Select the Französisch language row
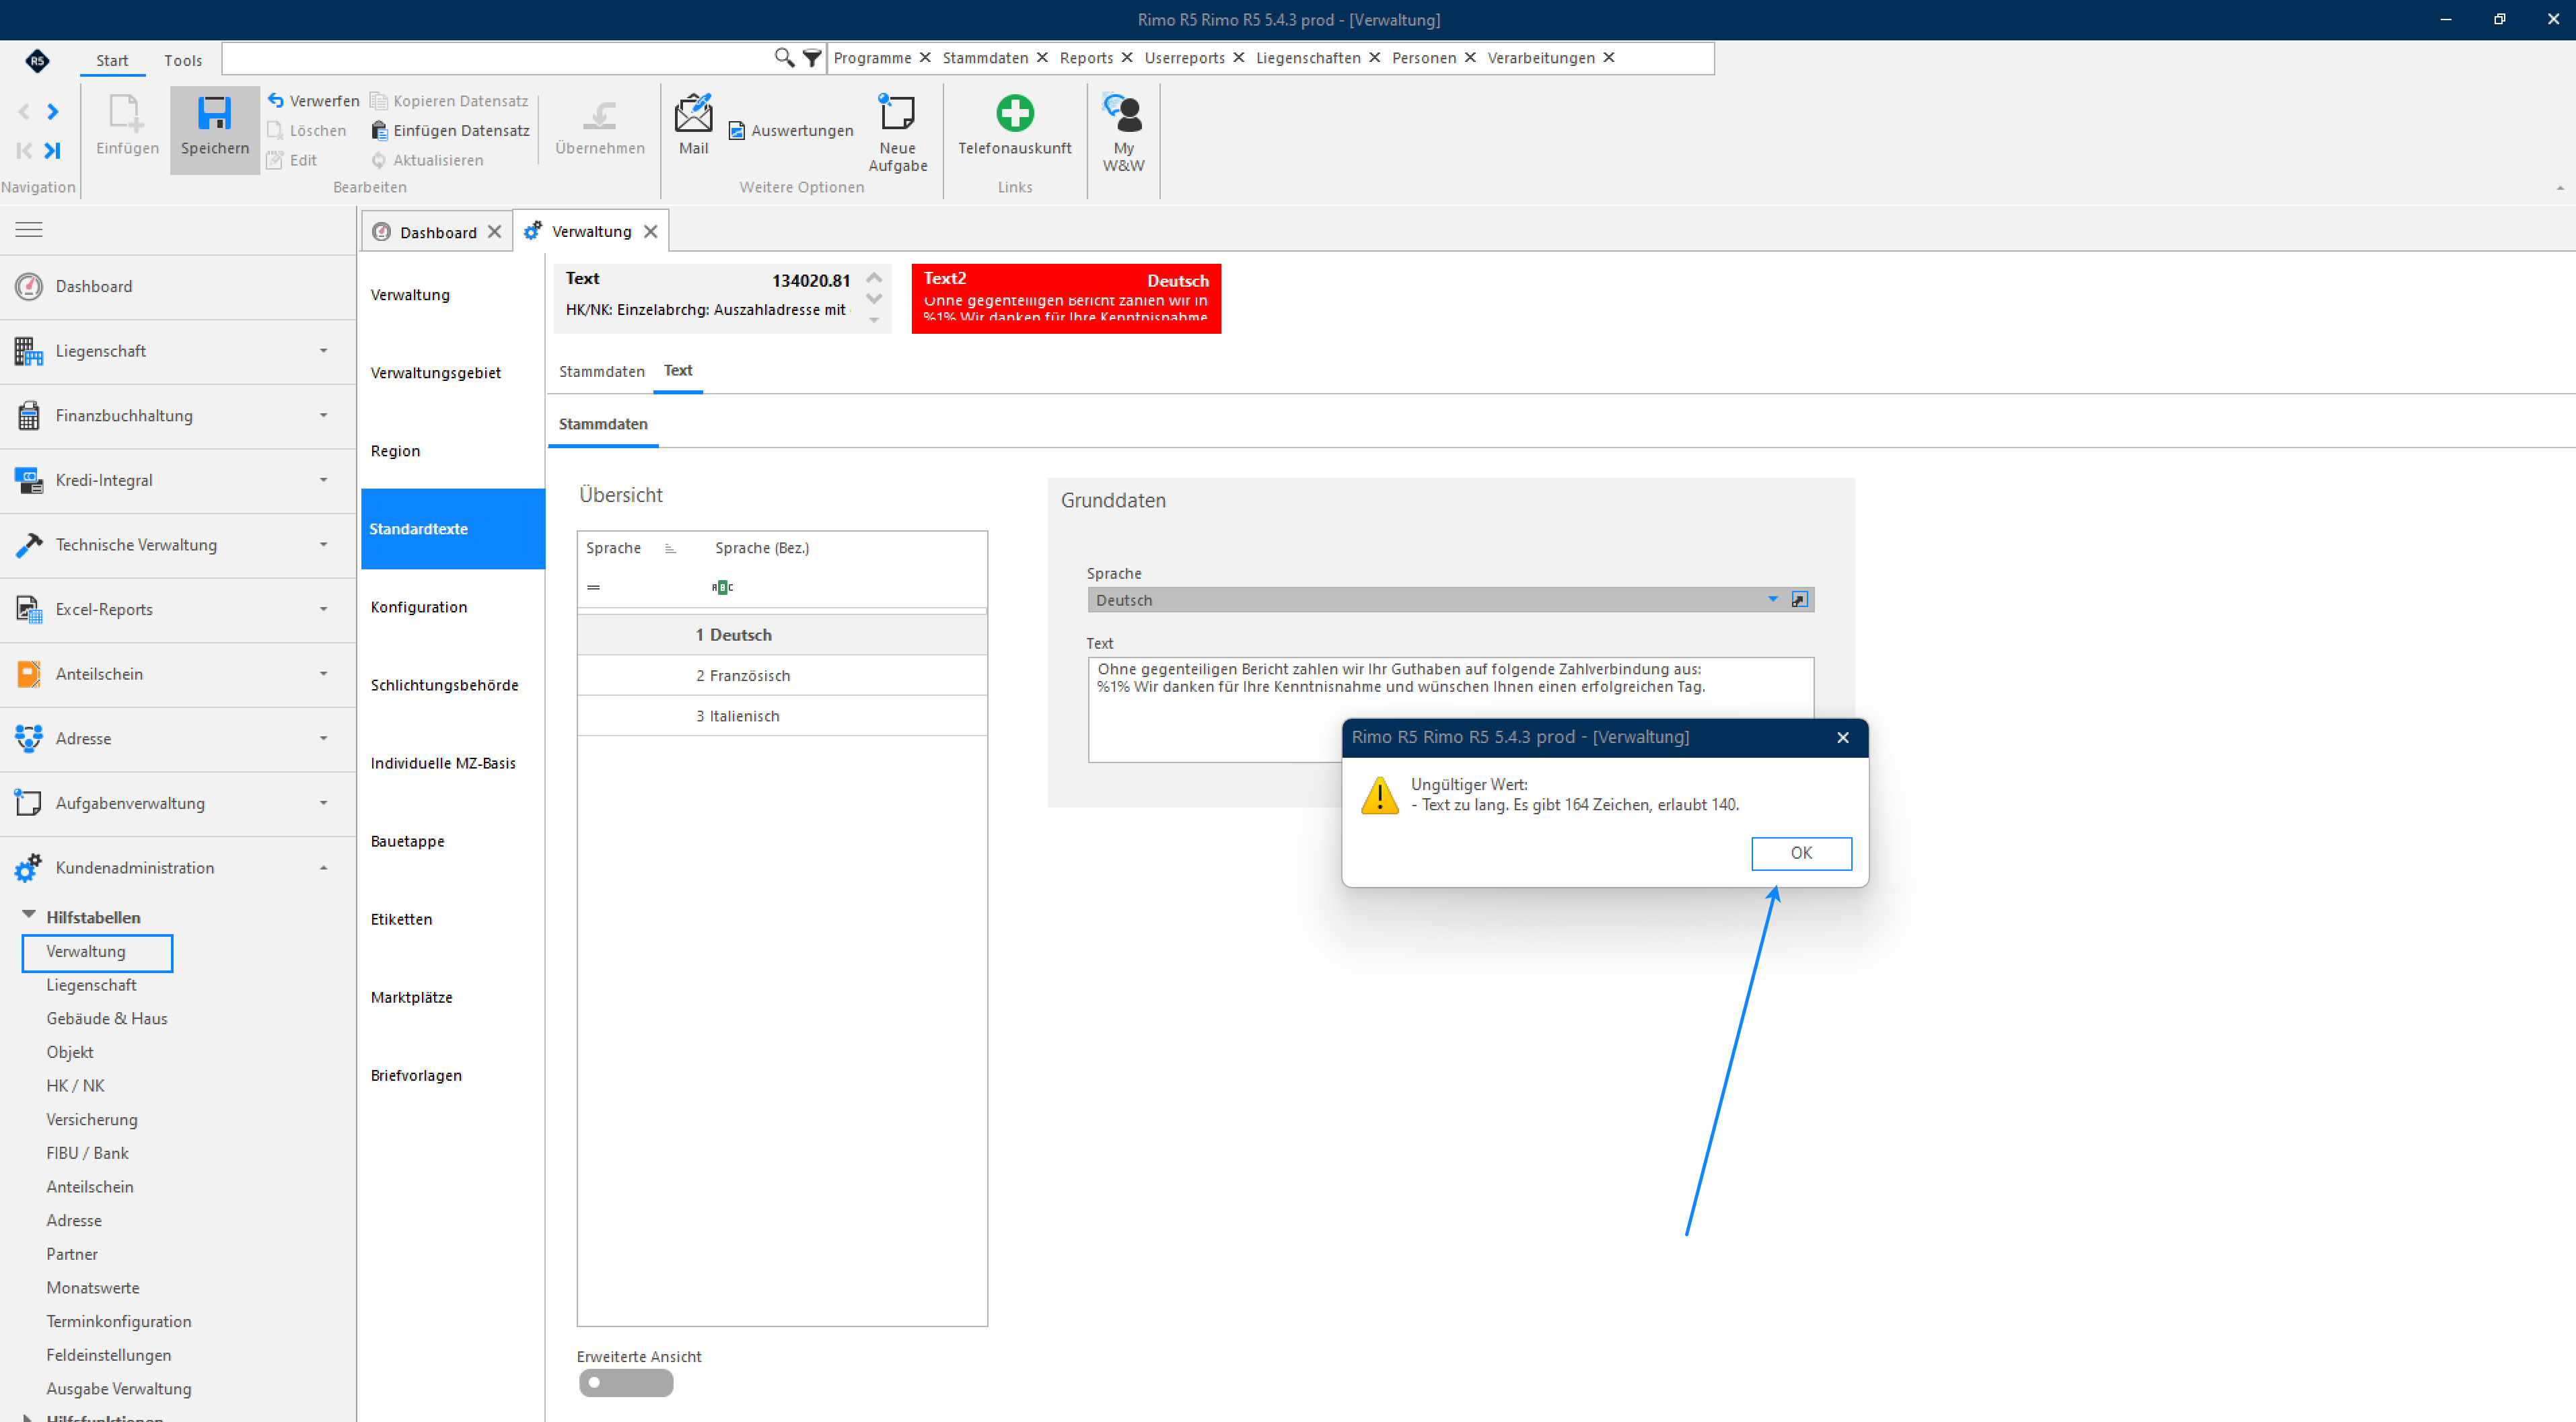 click(782, 676)
